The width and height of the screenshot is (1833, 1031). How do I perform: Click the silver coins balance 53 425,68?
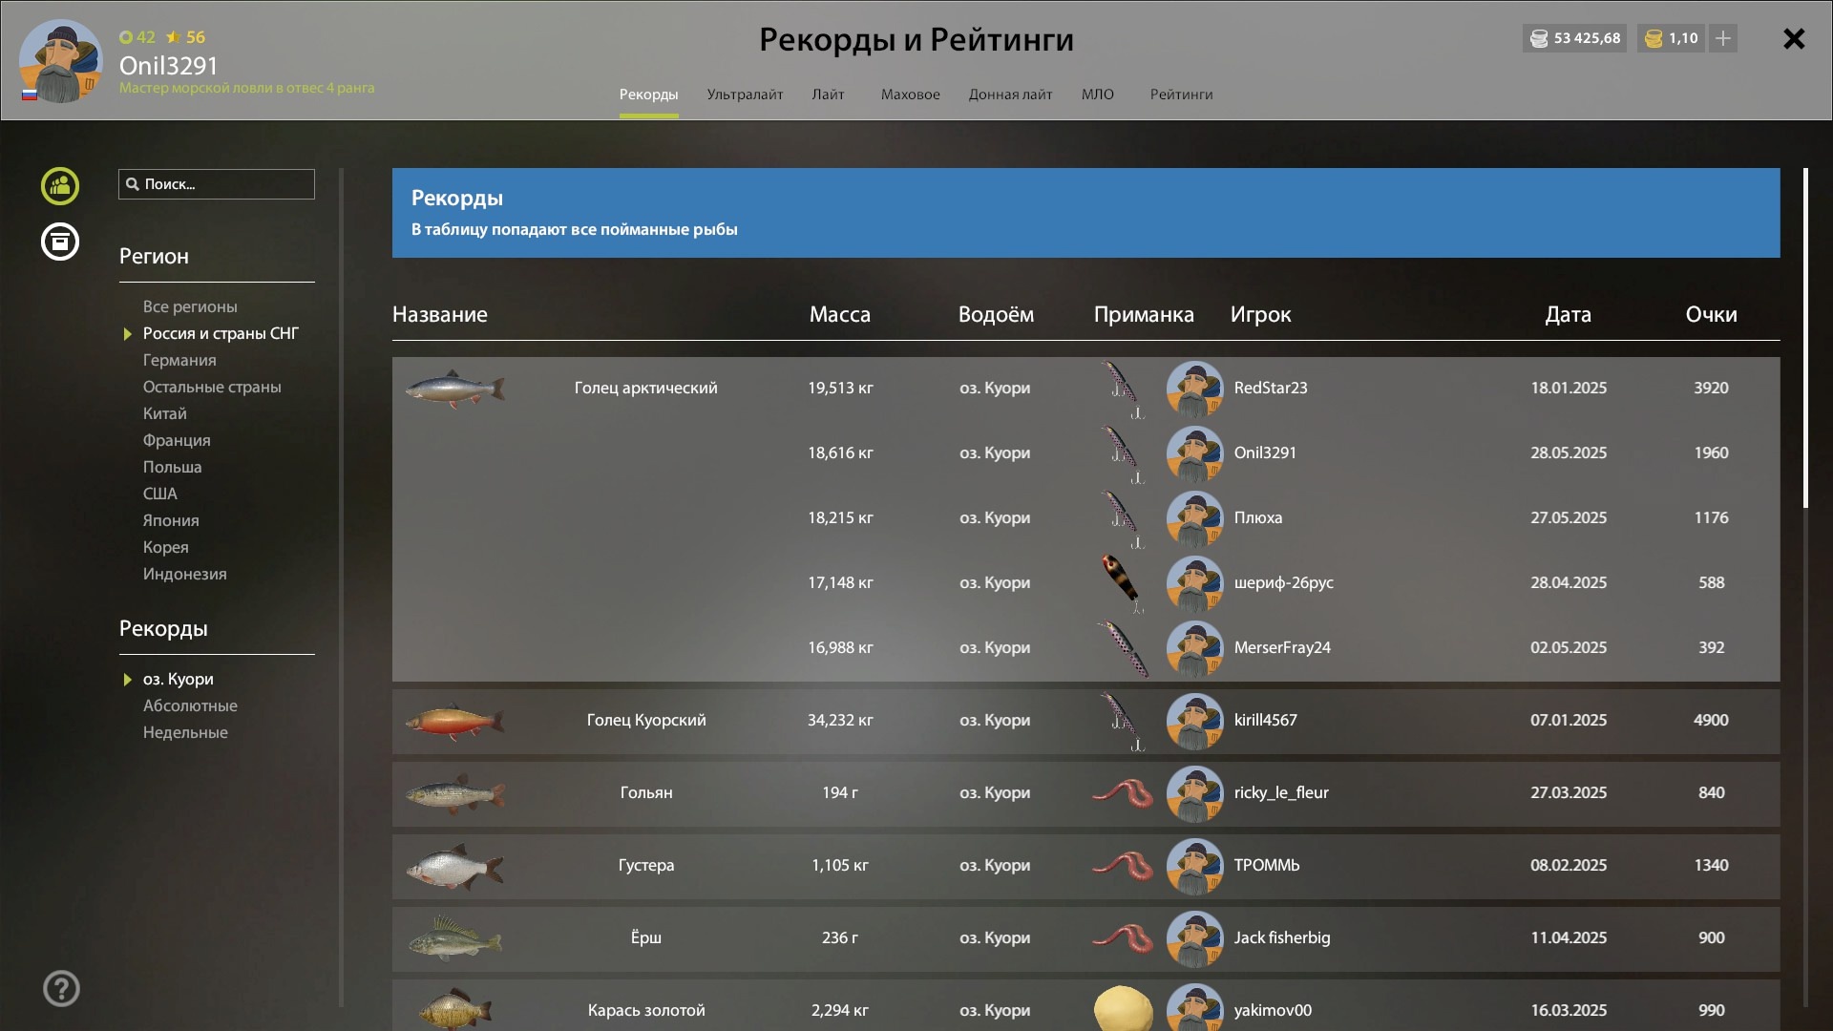(1575, 38)
